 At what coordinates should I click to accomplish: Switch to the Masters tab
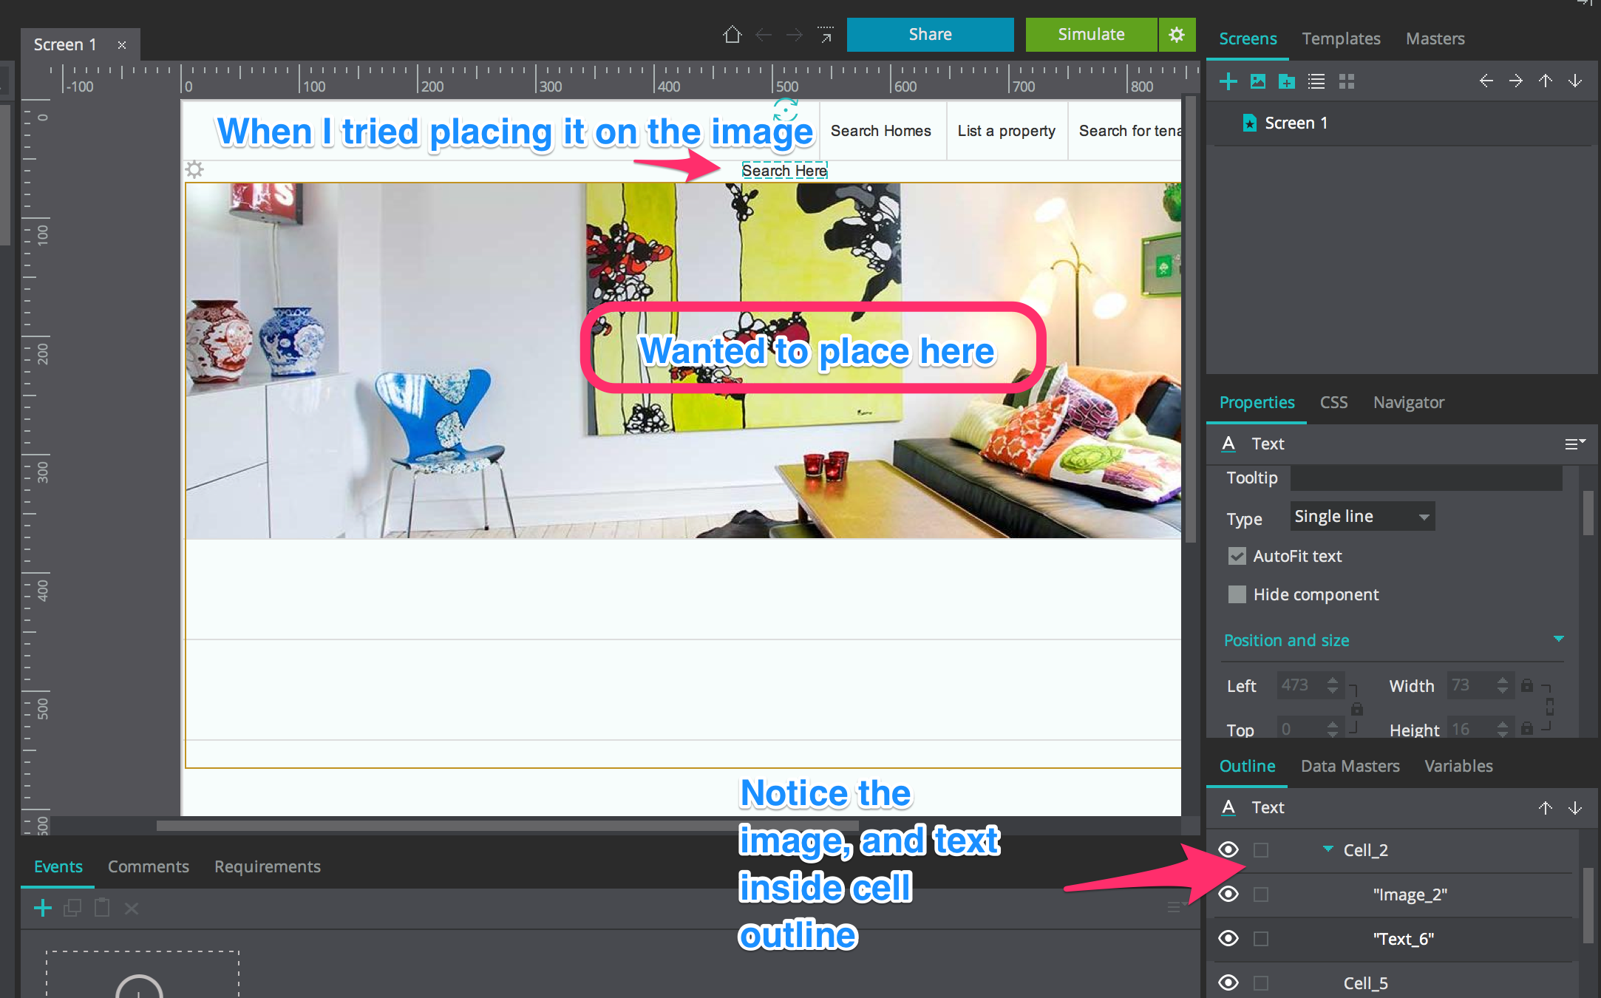click(x=1435, y=38)
